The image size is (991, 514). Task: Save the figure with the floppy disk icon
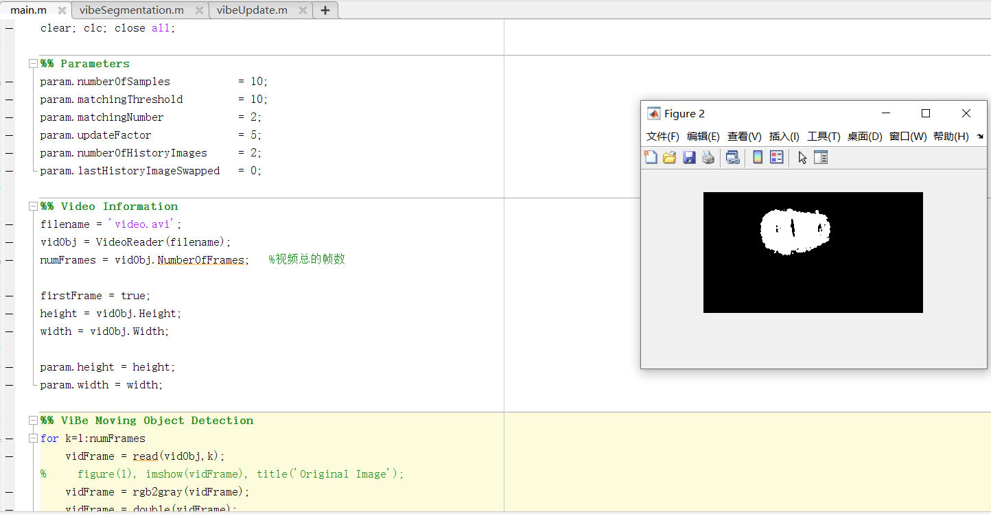click(x=689, y=157)
